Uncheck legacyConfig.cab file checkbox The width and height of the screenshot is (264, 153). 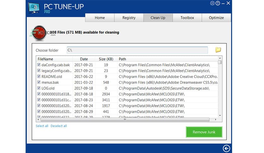click(x=39, y=70)
